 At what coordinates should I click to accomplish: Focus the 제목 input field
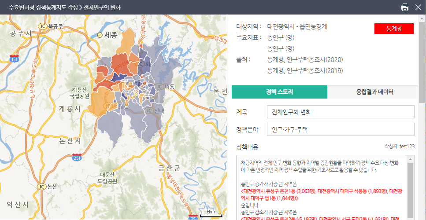341,112
